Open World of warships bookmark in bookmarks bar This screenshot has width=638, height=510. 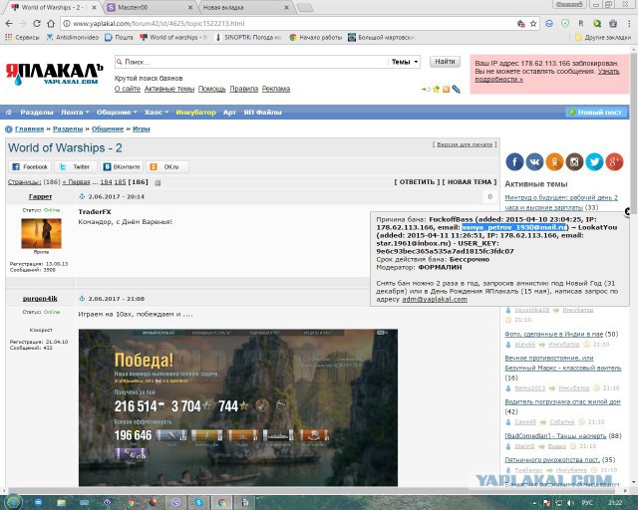pos(172,38)
